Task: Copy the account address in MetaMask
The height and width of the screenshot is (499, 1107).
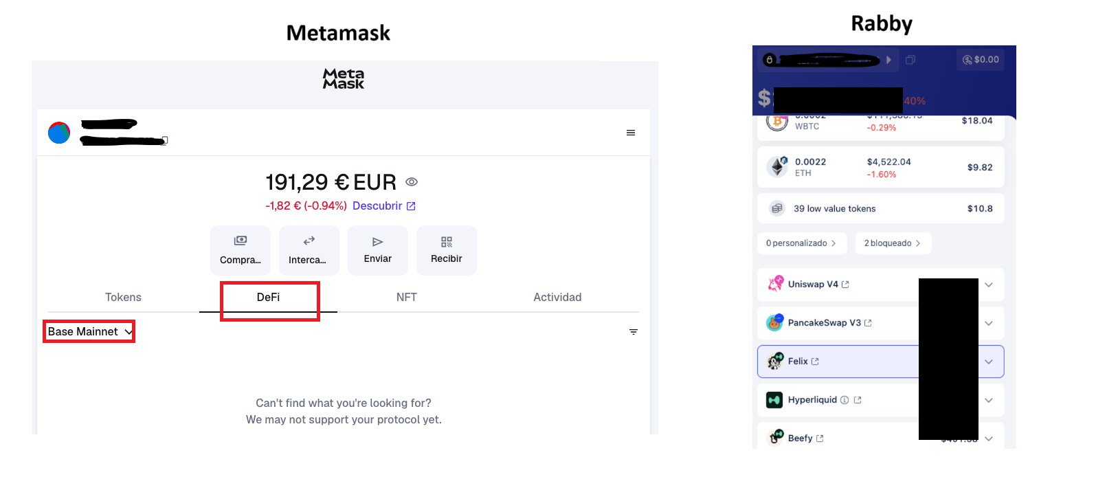Action: 164,140
